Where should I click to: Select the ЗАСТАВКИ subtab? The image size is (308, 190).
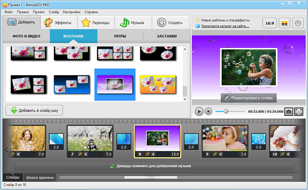(x=167, y=36)
